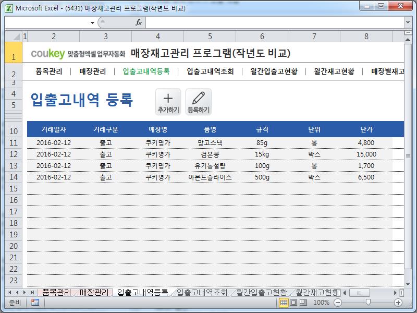Go to previous sheet tab arrow
Image resolution: width=417 pixels, height=313 pixels.
[17, 293]
